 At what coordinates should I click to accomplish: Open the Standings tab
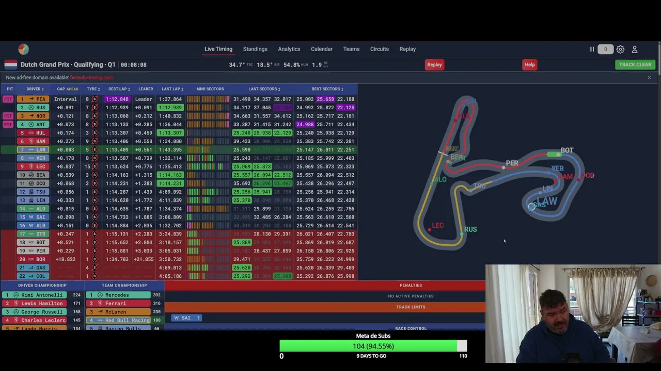pos(255,49)
